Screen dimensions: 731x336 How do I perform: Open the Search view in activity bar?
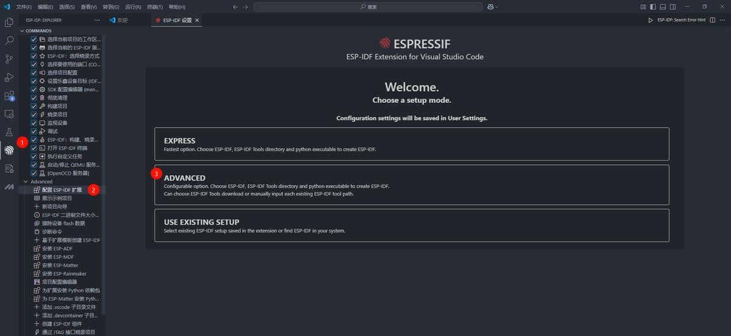9,41
